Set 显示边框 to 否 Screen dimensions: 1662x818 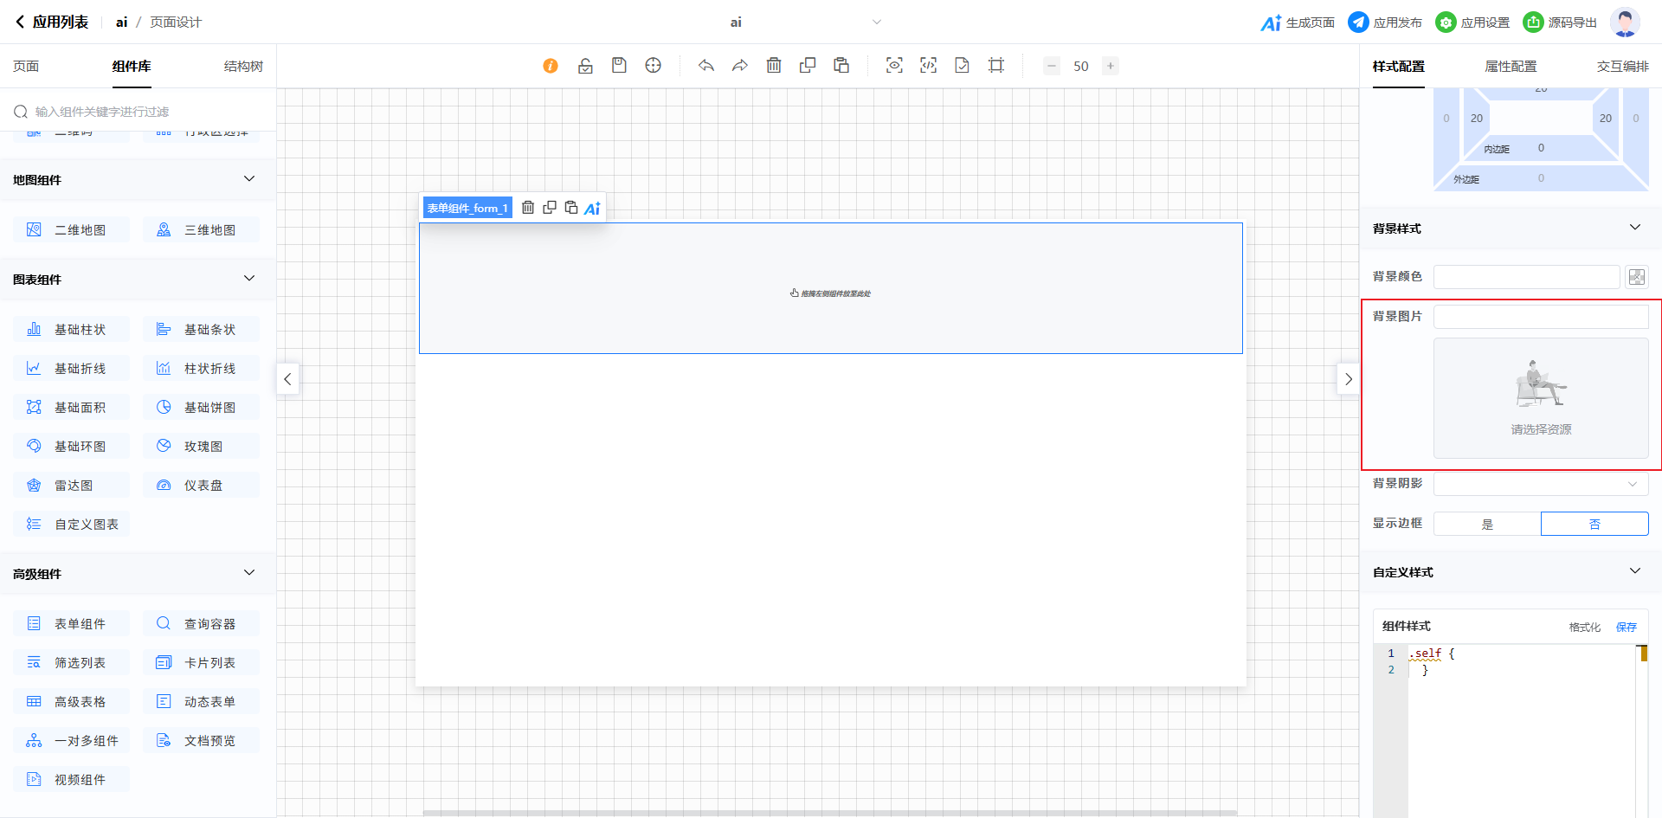tap(1594, 524)
